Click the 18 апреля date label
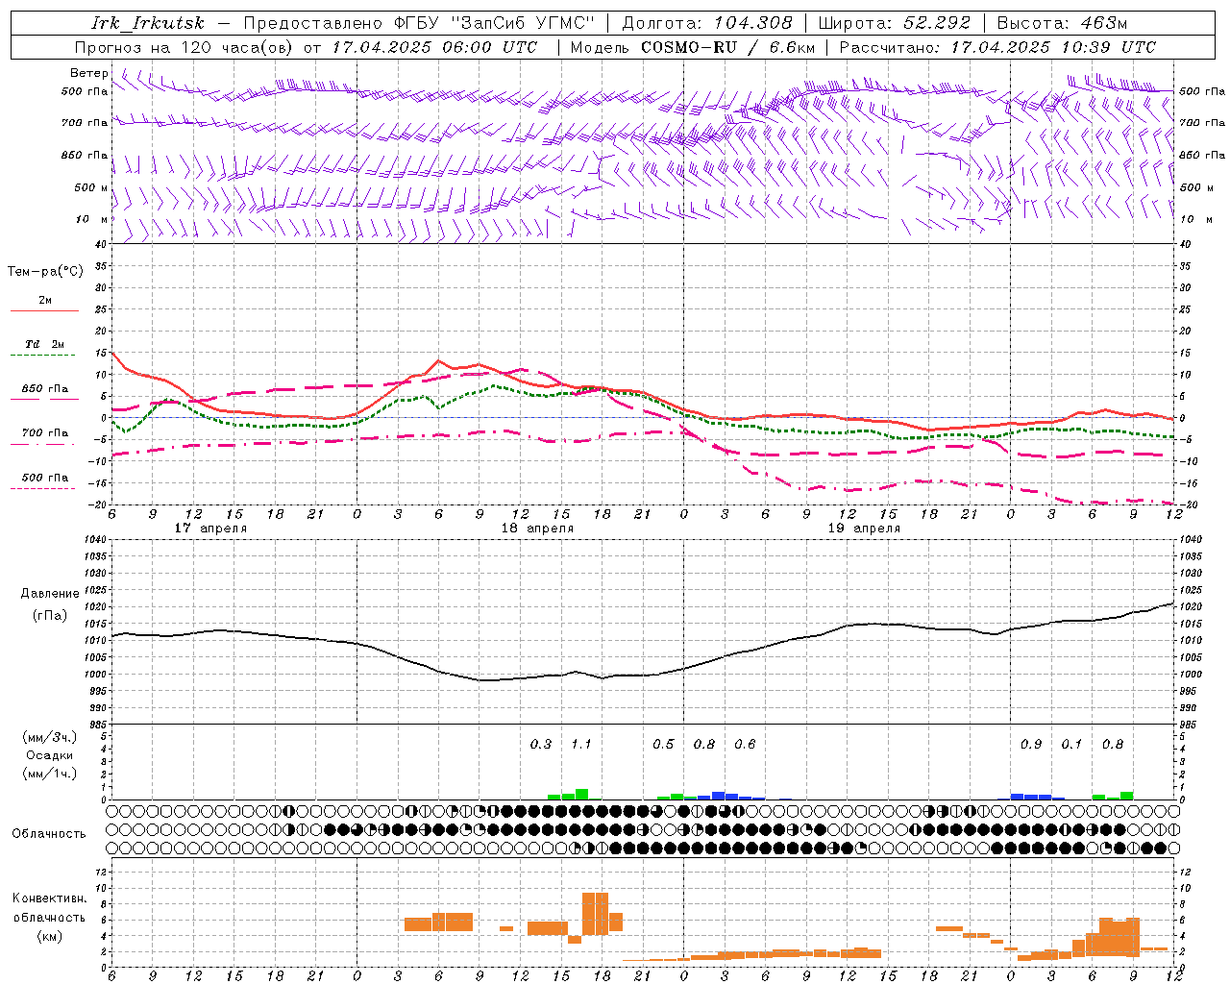Image resolution: width=1230 pixels, height=984 pixels. click(x=537, y=529)
